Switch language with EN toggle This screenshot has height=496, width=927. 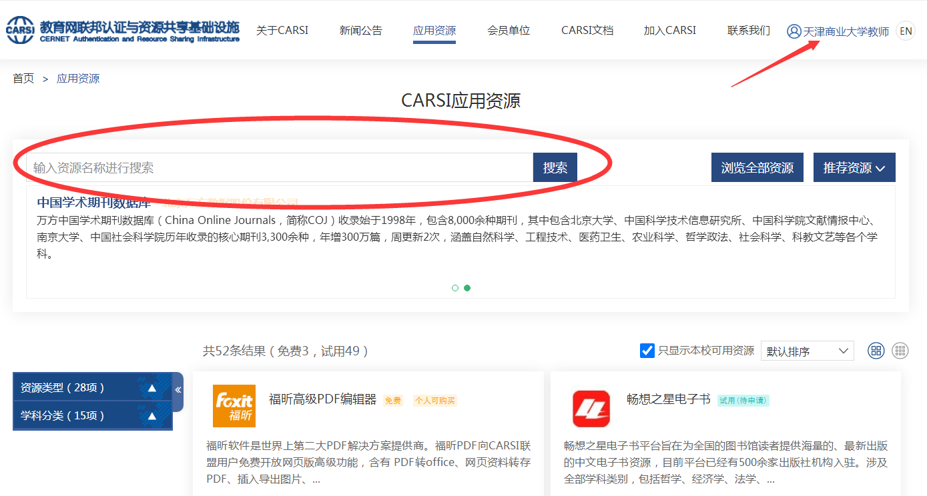[905, 31]
